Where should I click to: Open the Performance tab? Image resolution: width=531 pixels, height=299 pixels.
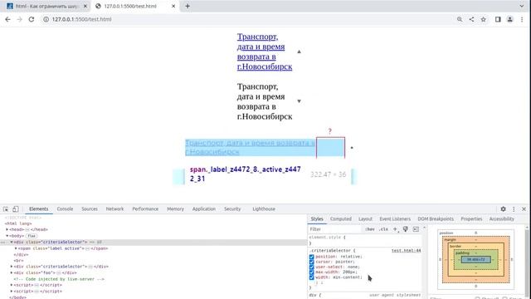tap(145, 209)
